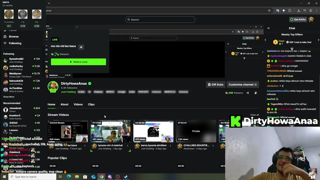Open the Chrome downloads icon
This screenshot has height=180, width=320.
[298, 10]
